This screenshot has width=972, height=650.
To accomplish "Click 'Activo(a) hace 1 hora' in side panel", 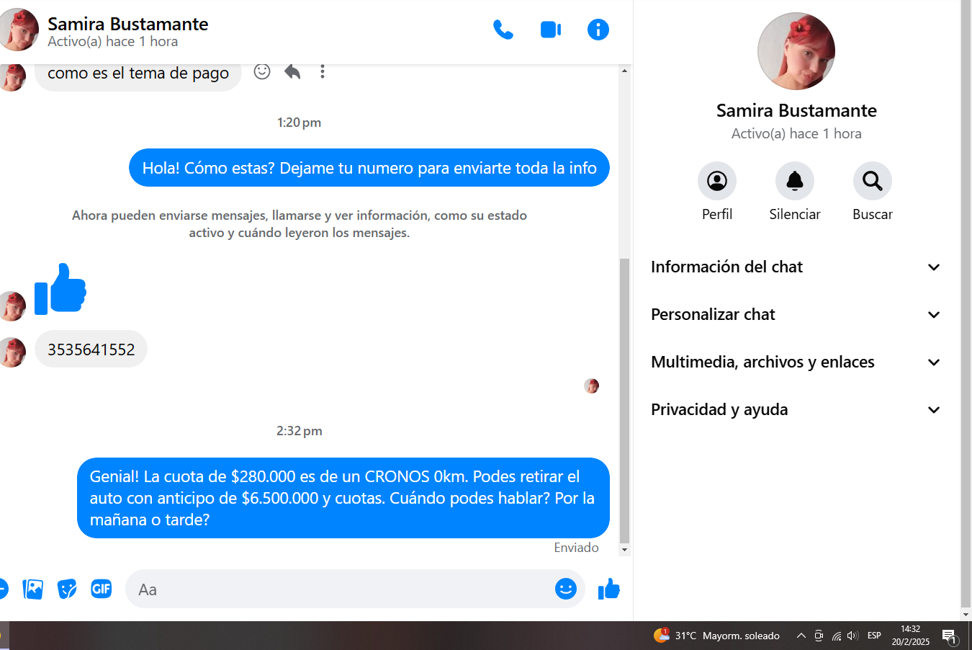I will [796, 133].
